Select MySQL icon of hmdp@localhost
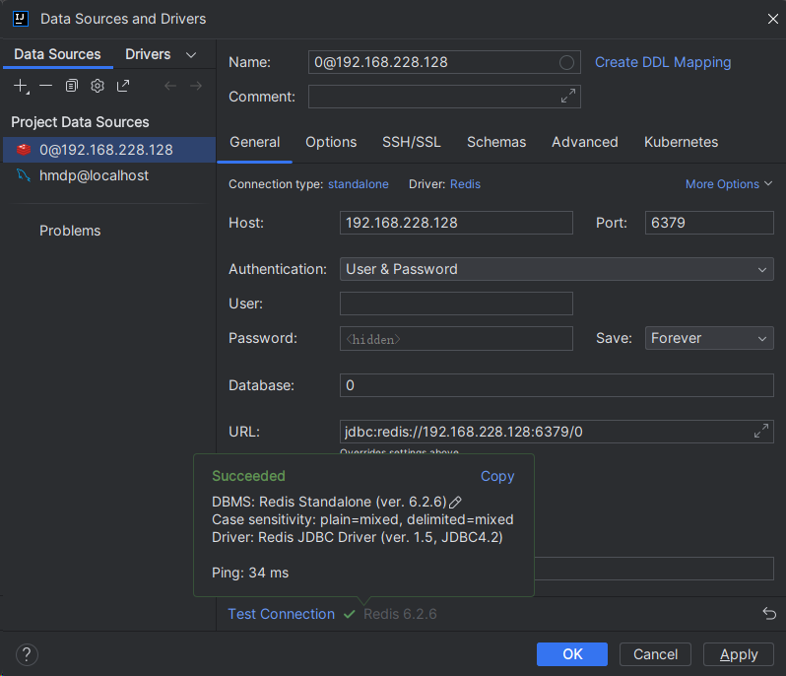 24,175
